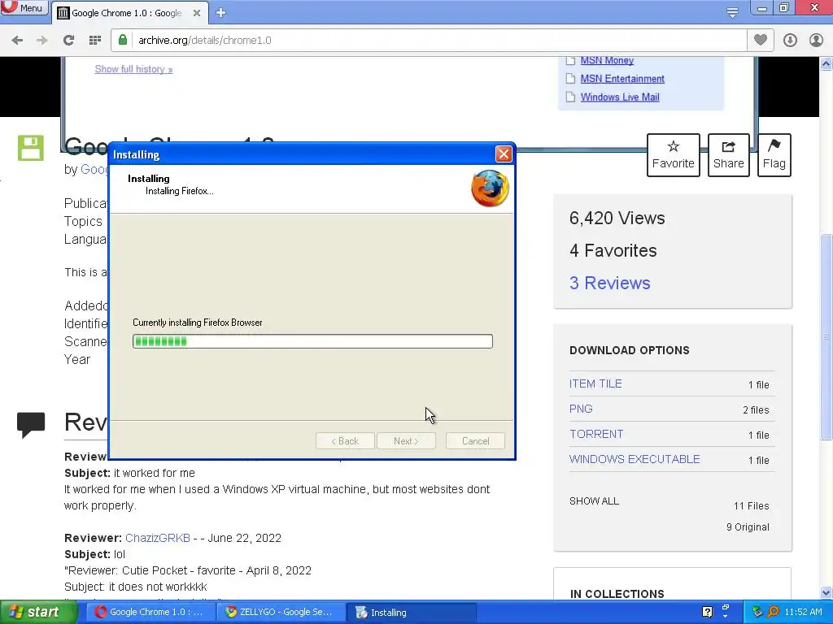Image resolution: width=833 pixels, height=624 pixels.
Task: Open the tab menu icon in title bar
Action: pyautogui.click(x=732, y=12)
